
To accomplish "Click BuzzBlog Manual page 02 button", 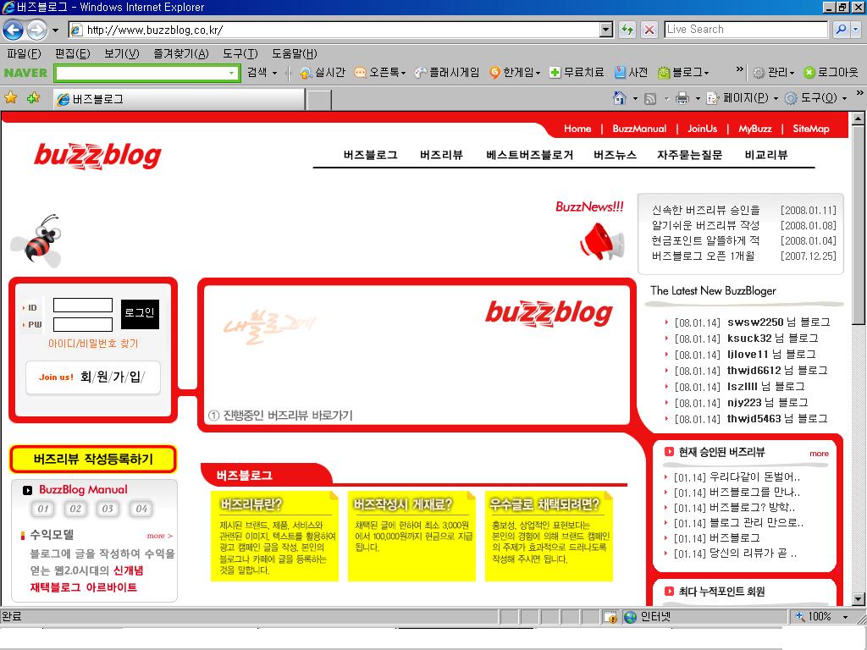I will pos(75,509).
